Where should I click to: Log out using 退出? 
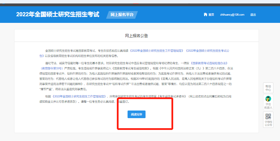(253, 15)
